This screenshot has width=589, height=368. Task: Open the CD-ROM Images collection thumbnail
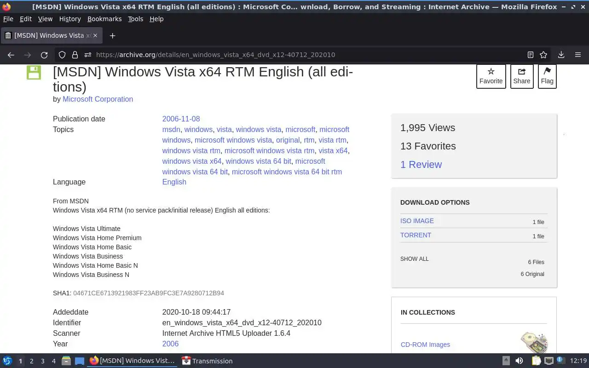tap(534, 343)
